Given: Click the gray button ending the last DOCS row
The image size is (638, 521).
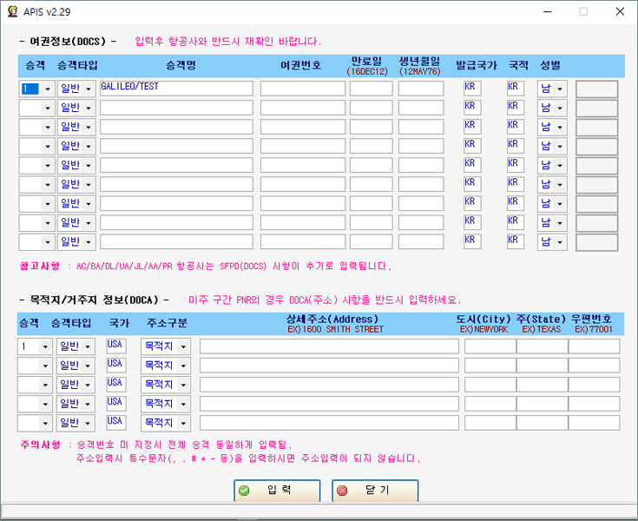Looking at the screenshot, I should click(x=597, y=242).
